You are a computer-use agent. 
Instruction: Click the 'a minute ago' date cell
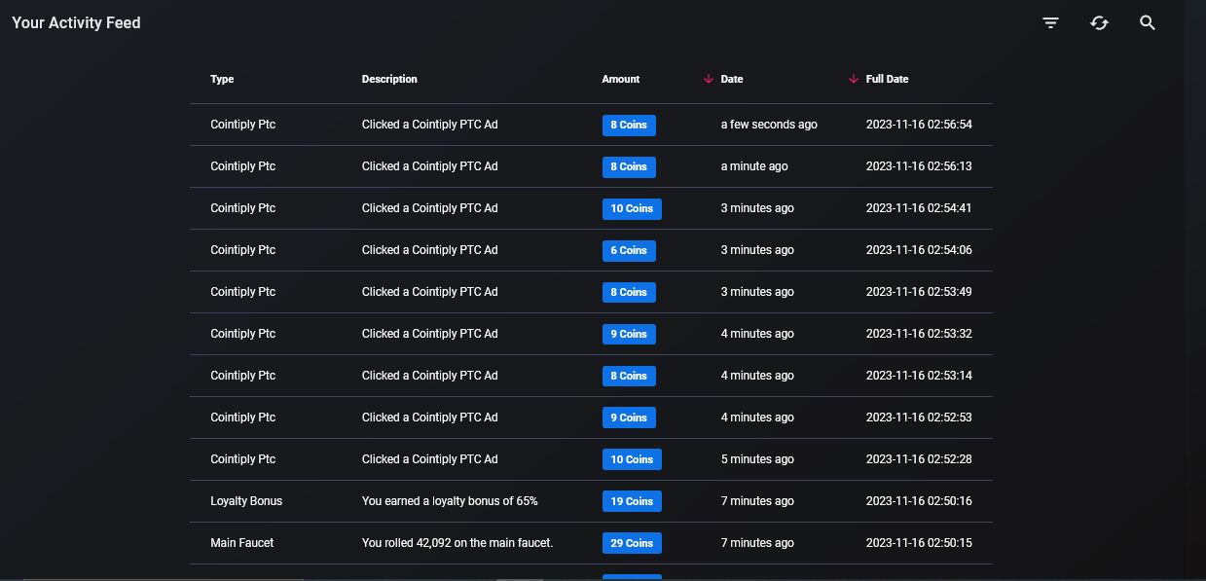click(x=754, y=166)
